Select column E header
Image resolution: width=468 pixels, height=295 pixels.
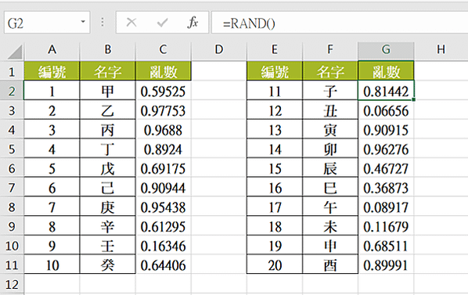pos(275,50)
